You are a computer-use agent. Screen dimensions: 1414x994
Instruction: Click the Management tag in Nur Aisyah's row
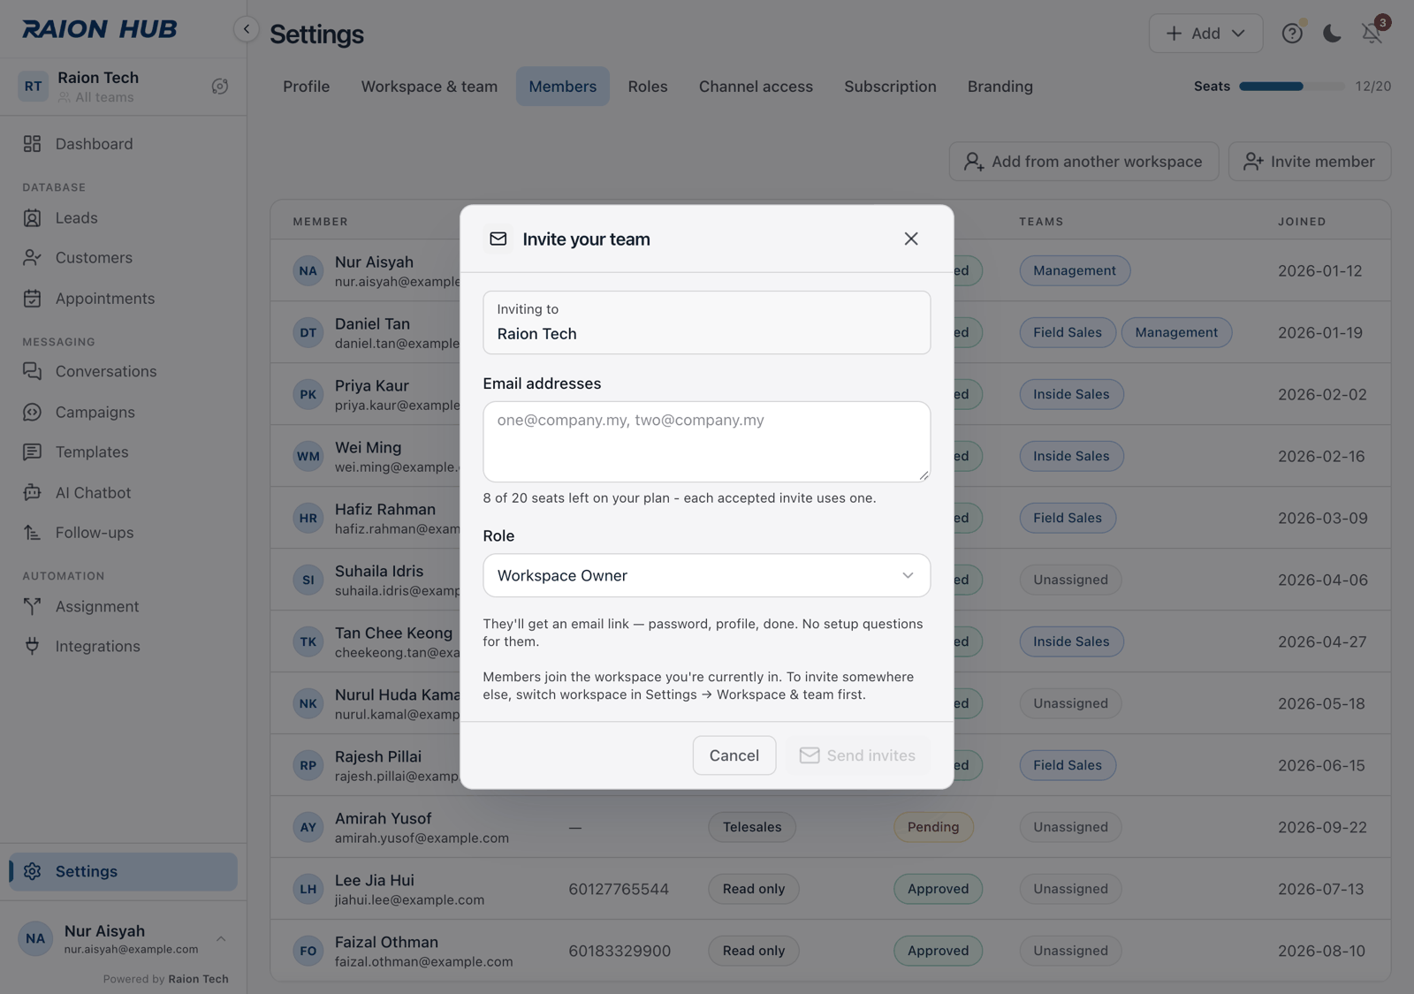click(x=1075, y=271)
